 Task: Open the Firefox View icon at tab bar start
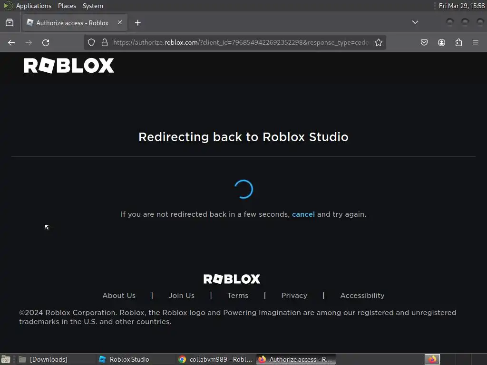point(10,23)
